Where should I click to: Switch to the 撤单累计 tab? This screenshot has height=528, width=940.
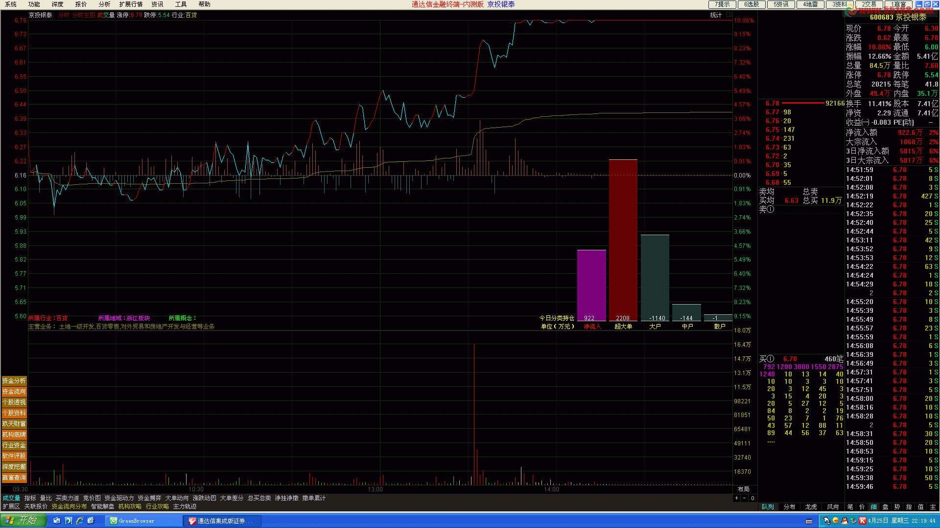[314, 498]
